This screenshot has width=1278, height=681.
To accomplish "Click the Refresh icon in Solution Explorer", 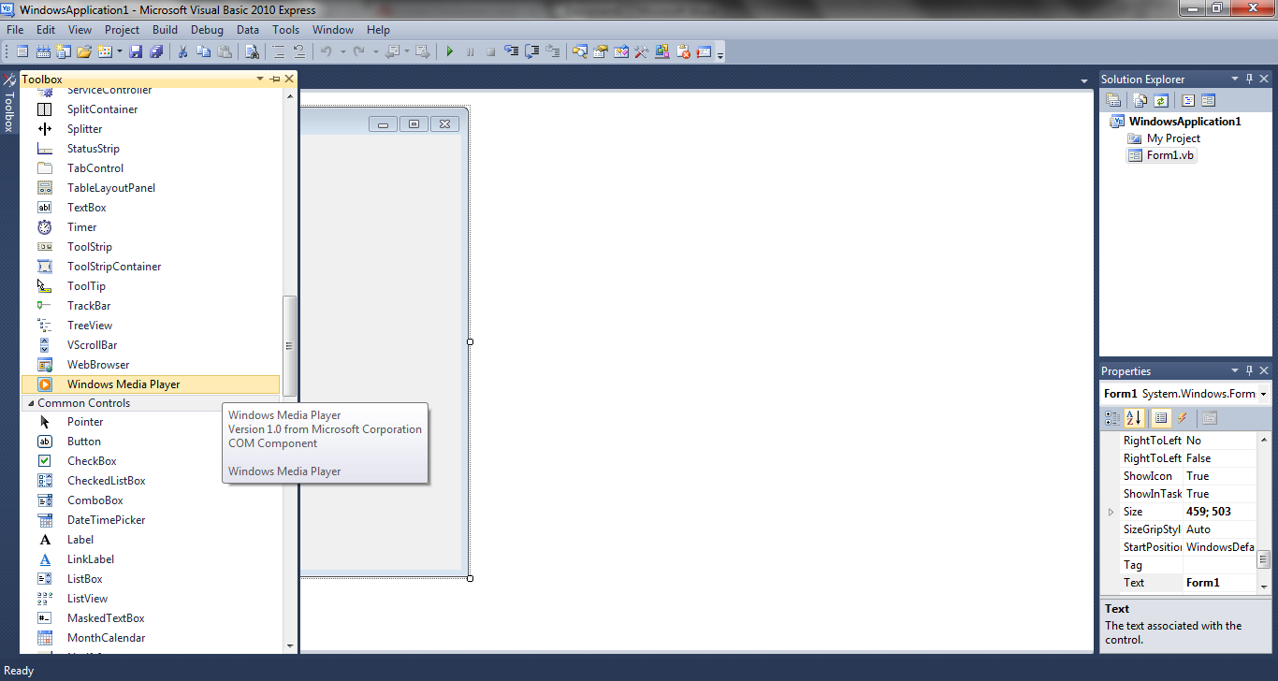I will [1161, 100].
